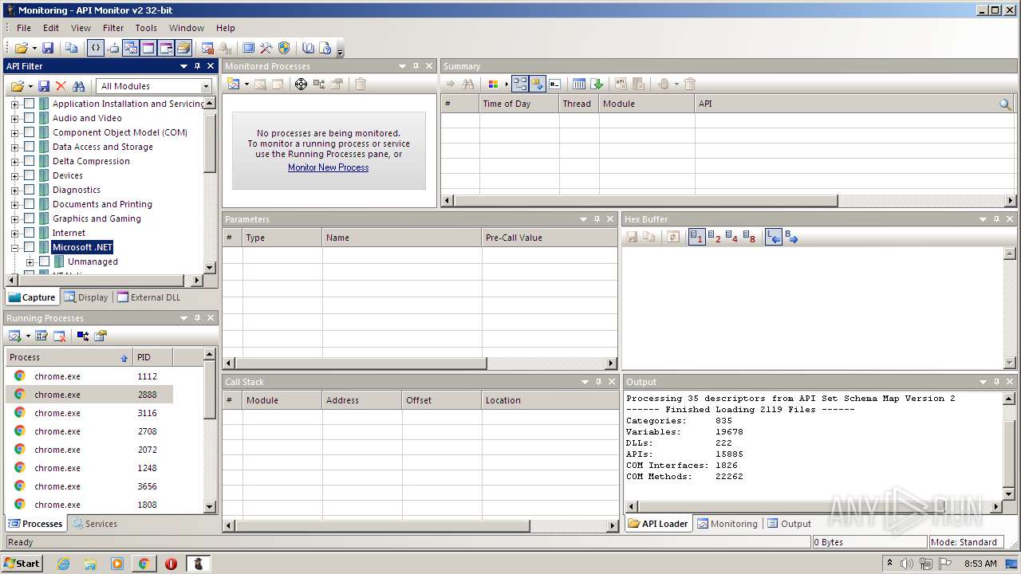The height and width of the screenshot is (574, 1021).
Task: Expand the Unmanaged tree node
Action: (30, 261)
